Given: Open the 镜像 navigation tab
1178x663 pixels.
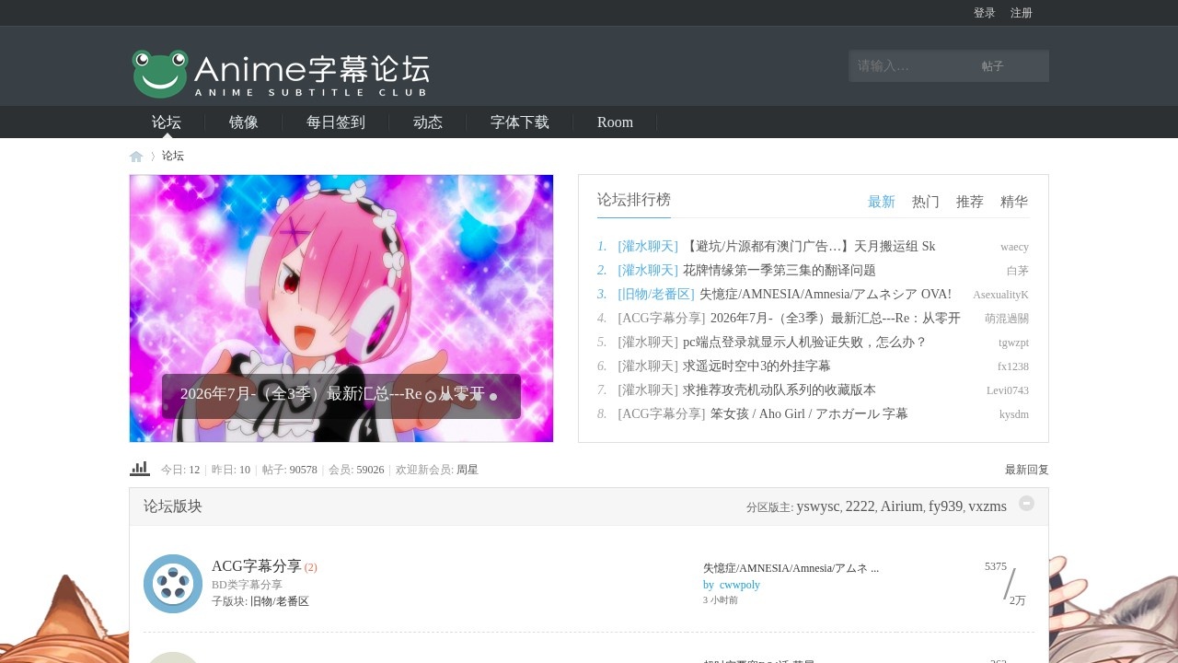Looking at the screenshot, I should [244, 122].
